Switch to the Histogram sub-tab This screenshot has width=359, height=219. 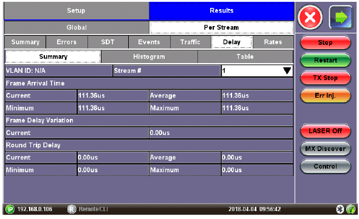click(149, 56)
